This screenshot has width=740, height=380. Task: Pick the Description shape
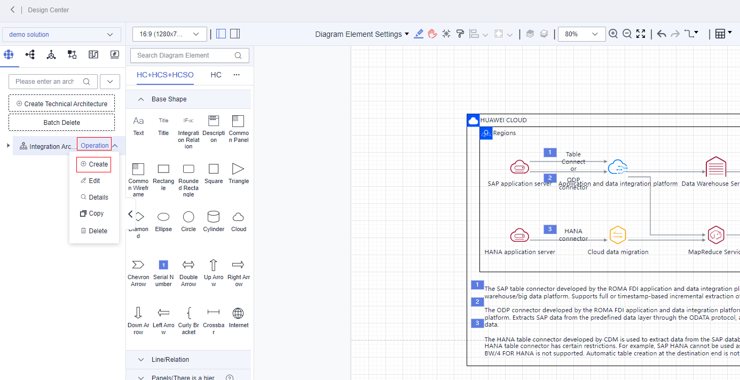(214, 129)
